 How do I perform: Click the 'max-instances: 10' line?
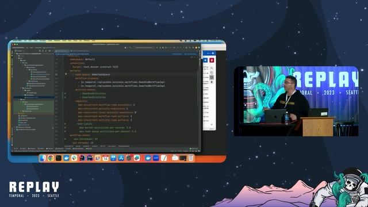(x=85, y=139)
